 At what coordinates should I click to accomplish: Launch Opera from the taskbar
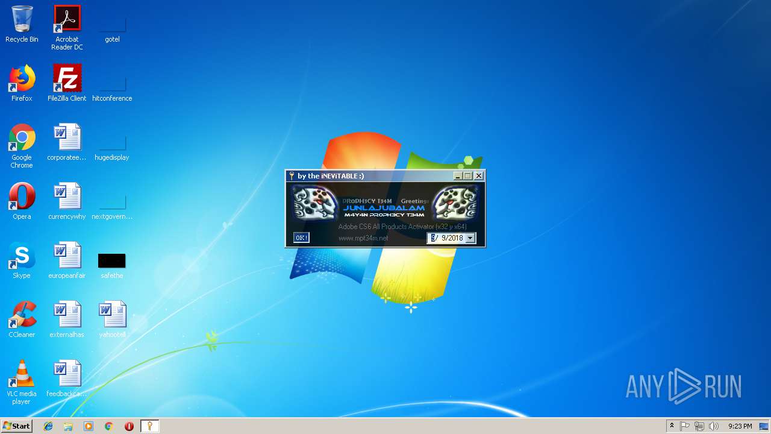click(129, 426)
